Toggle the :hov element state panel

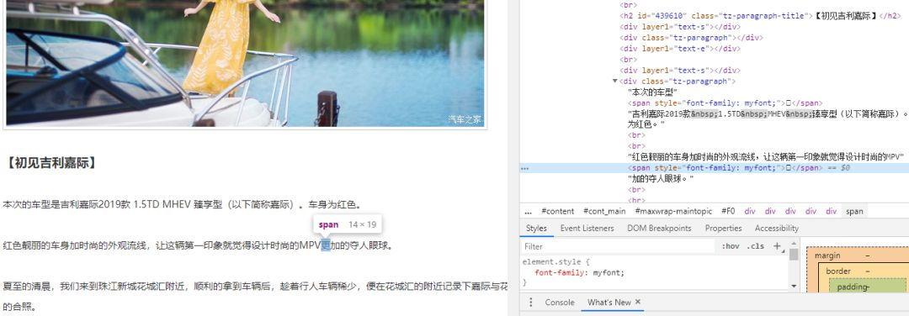[731, 246]
